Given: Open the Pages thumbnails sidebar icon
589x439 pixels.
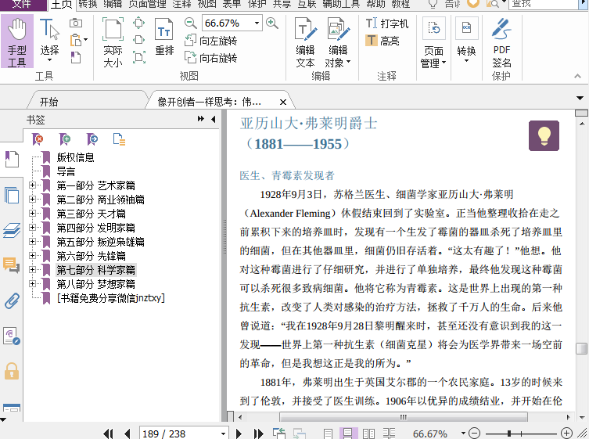Looking at the screenshot, I should click(x=12, y=195).
